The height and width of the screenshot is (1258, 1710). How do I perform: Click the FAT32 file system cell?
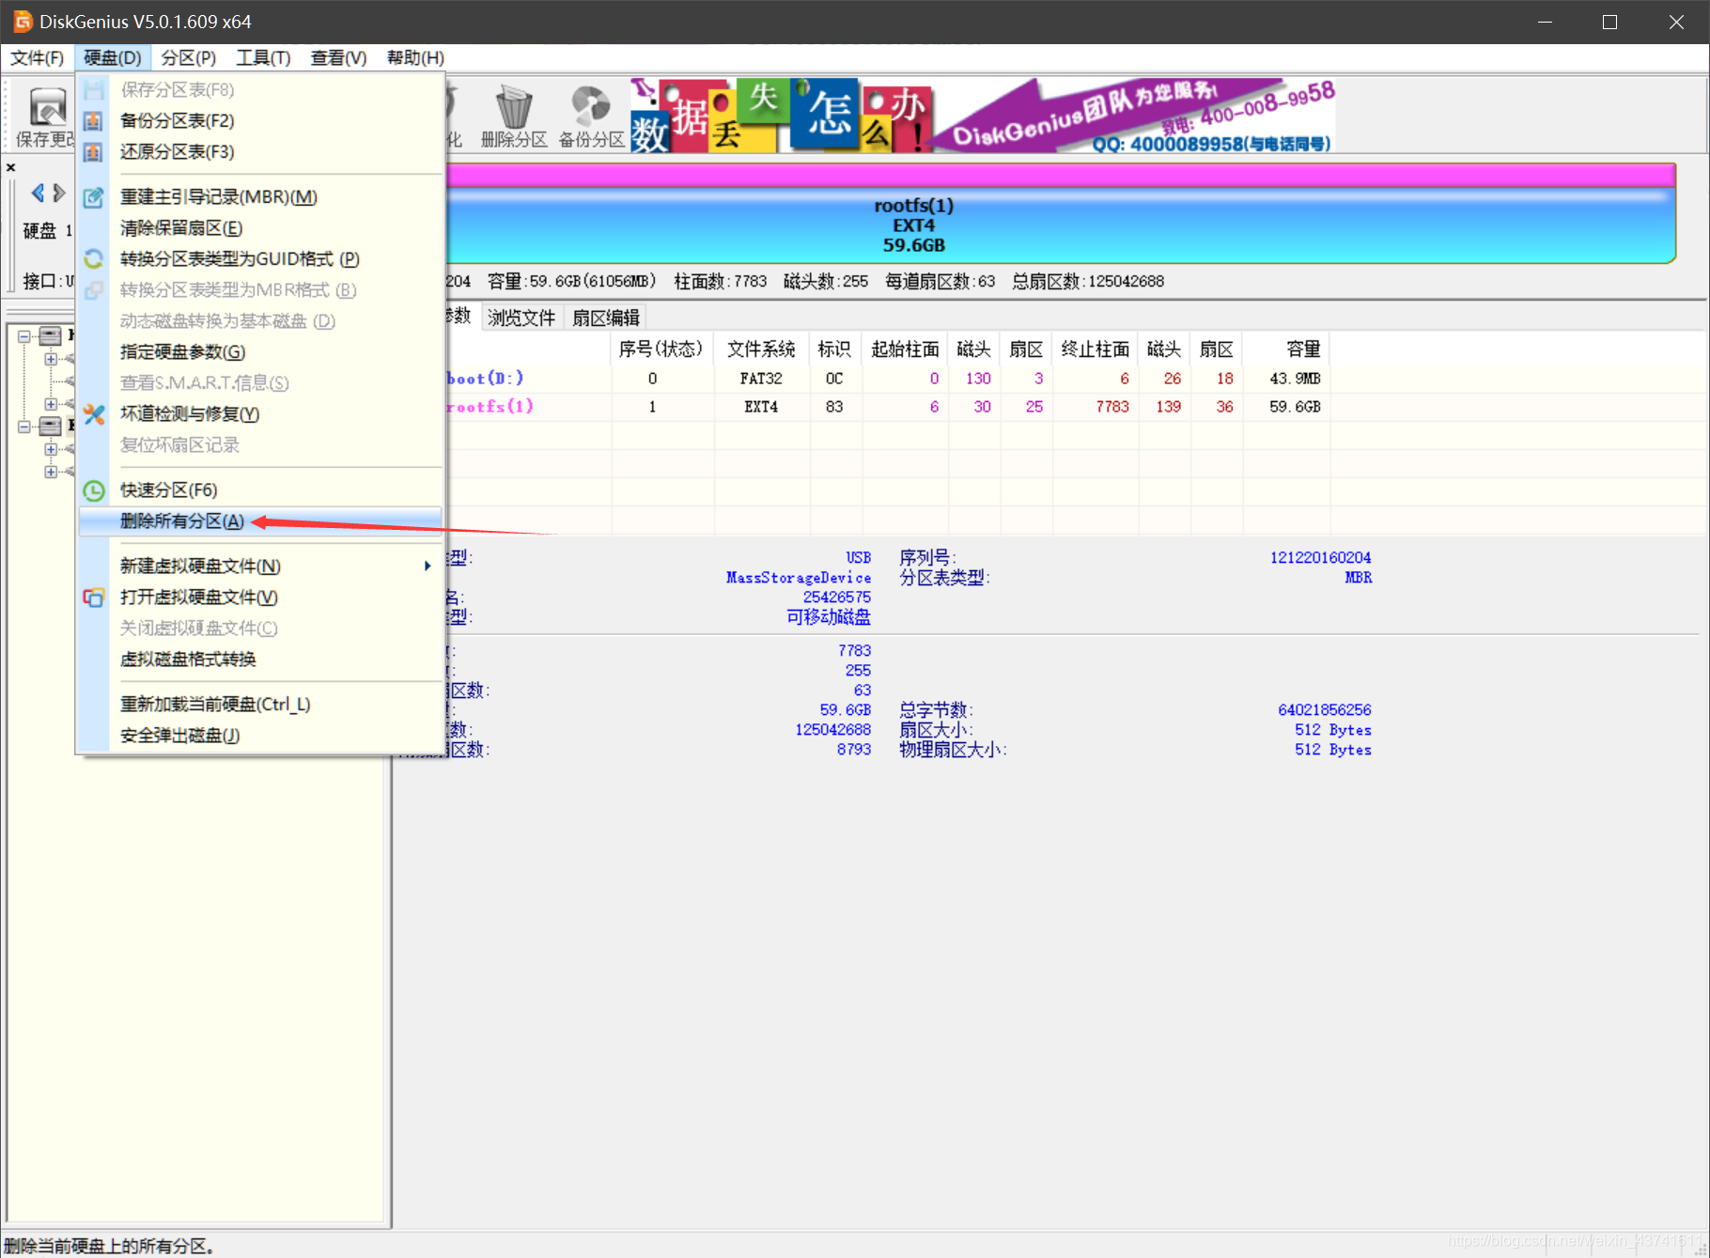(761, 379)
